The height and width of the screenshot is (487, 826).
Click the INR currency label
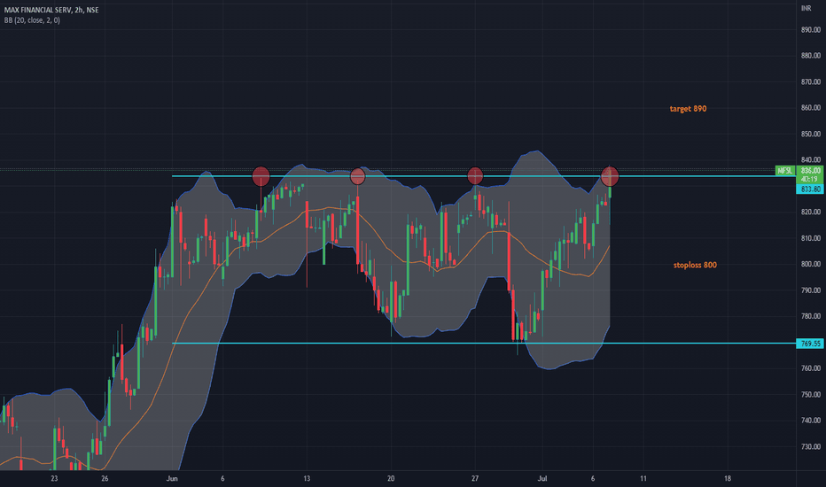[x=806, y=8]
